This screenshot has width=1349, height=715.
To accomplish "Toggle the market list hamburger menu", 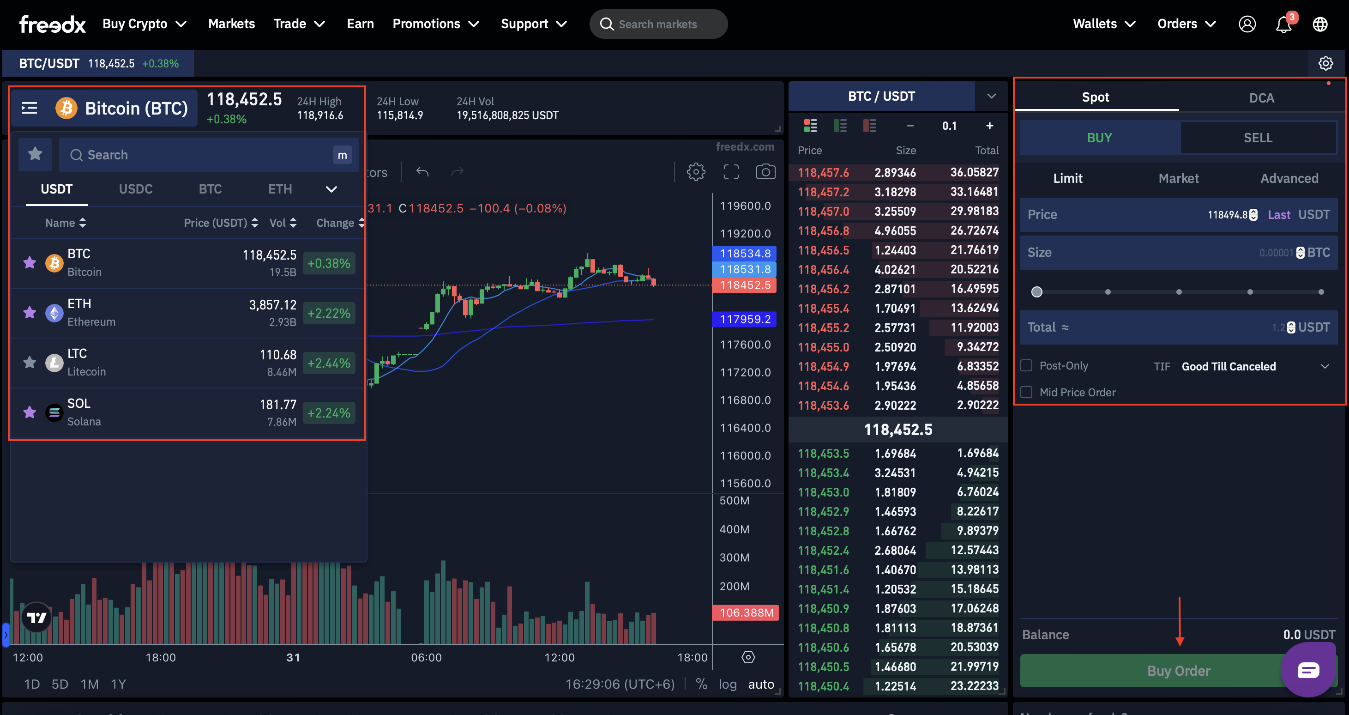I will coord(30,109).
